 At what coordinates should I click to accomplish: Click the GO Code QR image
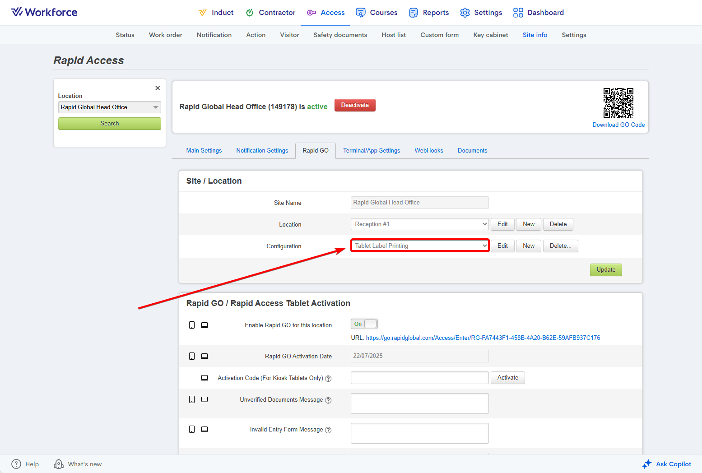pyautogui.click(x=618, y=103)
